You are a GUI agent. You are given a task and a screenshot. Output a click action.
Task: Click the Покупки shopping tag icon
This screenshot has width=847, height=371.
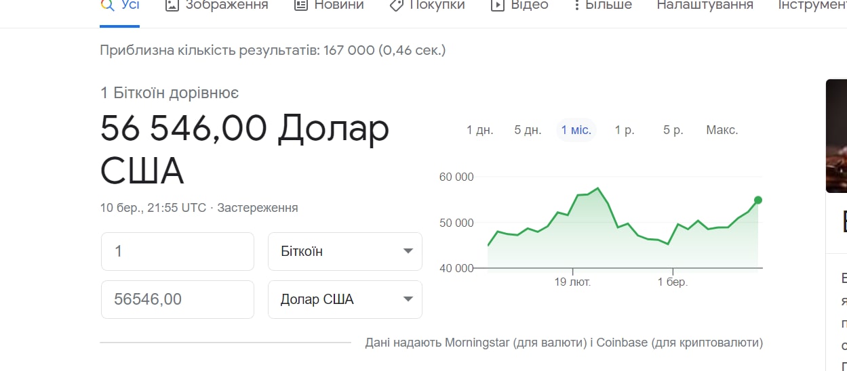tap(397, 5)
